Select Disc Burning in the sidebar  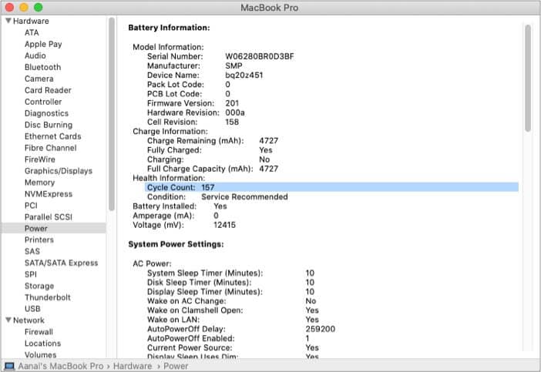(x=49, y=125)
